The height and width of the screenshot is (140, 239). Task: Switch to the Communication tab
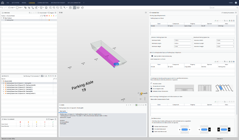coord(43,2)
